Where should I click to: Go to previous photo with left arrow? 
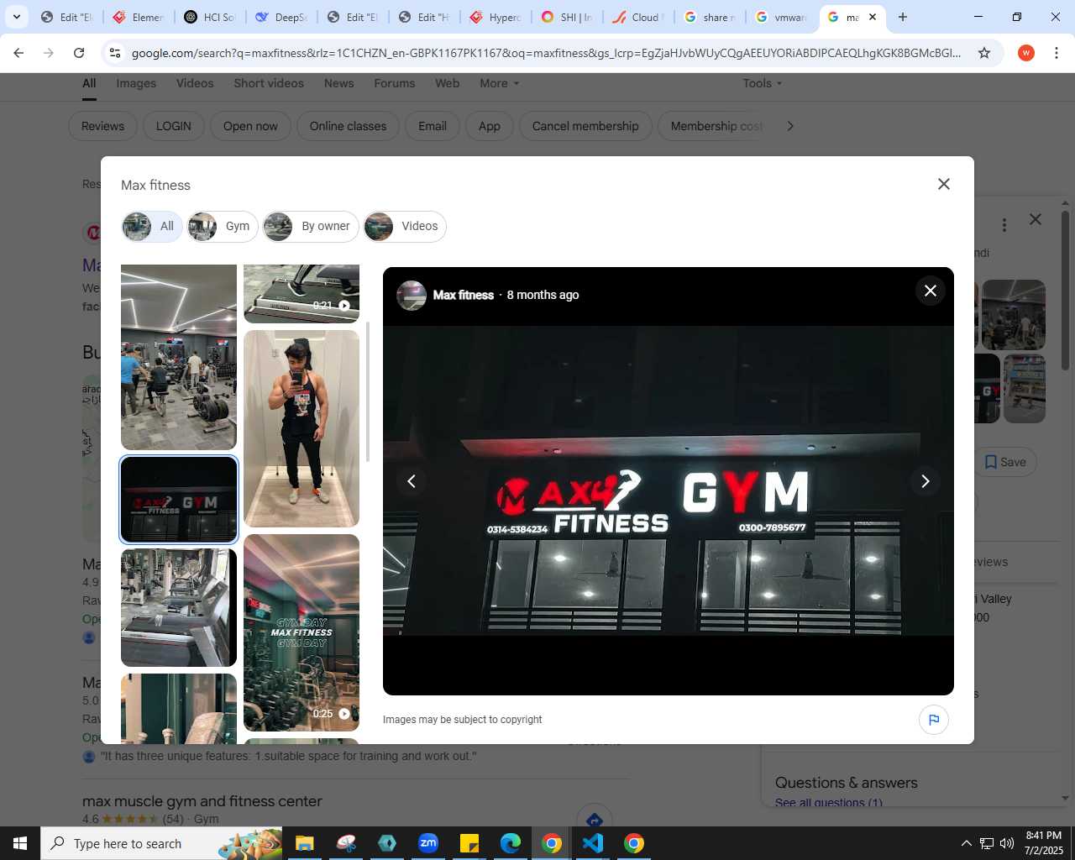412,481
